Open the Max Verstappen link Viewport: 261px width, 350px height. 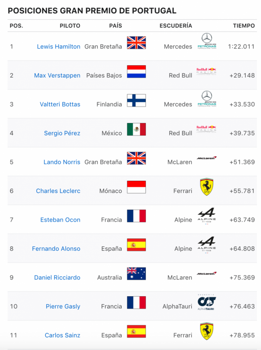point(57,76)
